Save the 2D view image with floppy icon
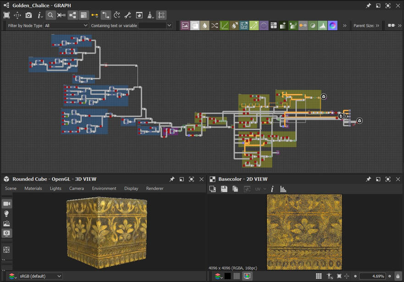404x282 pixels. (224, 189)
